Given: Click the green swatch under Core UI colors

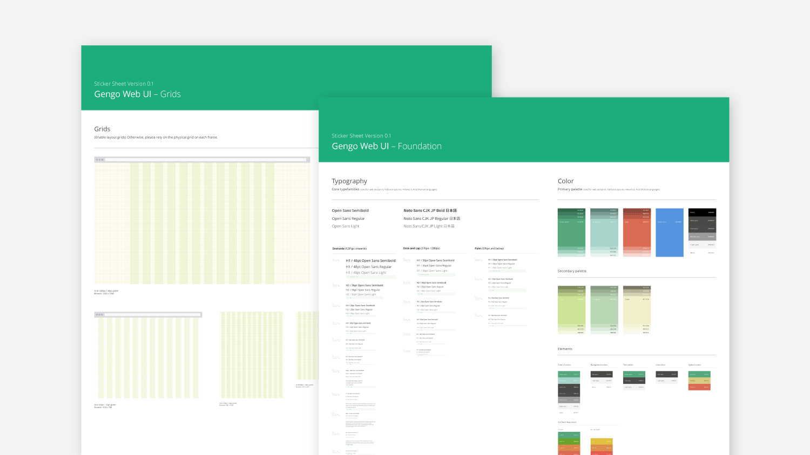Looking at the screenshot, I should (569, 374).
